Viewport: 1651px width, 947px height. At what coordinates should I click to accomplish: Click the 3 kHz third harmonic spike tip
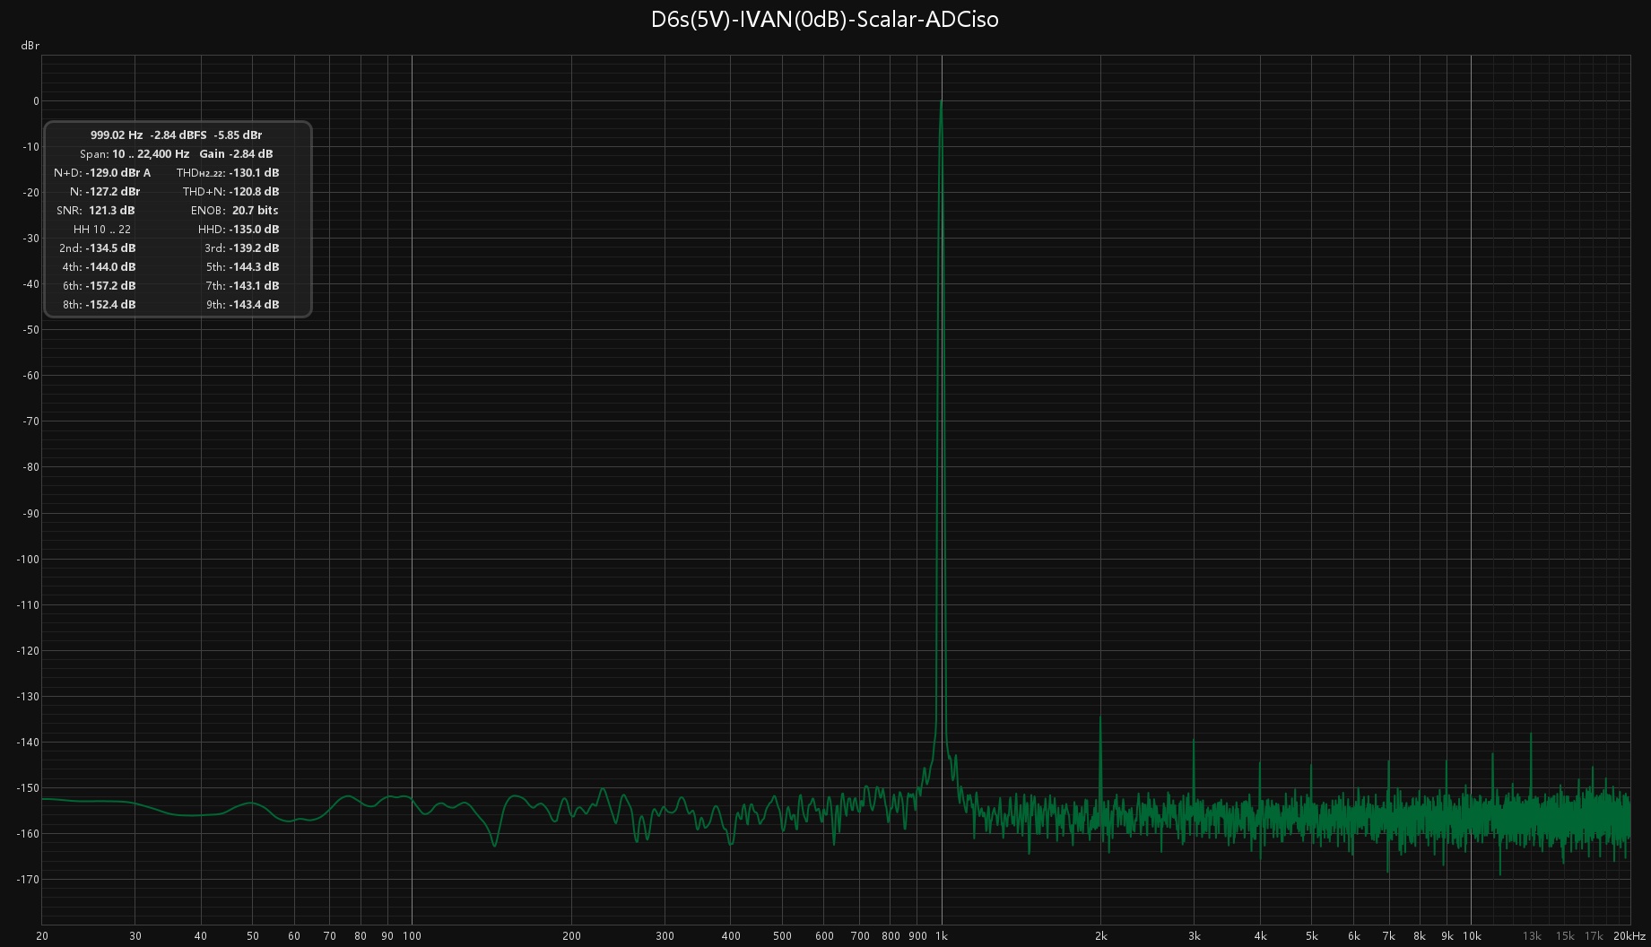point(1194,739)
